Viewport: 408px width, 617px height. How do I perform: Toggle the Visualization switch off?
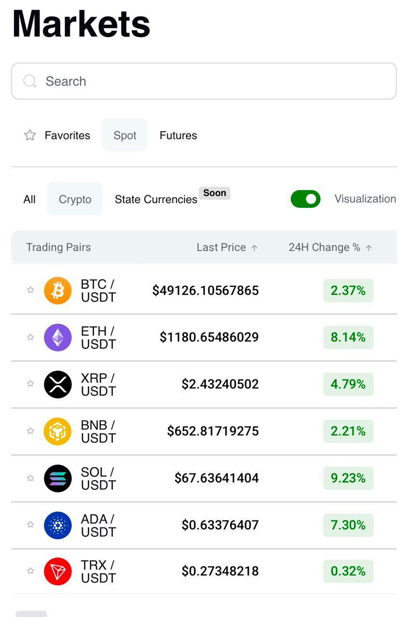click(x=305, y=199)
